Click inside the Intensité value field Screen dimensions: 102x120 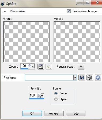pyautogui.click(x=33, y=95)
